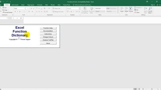Image resolution: width=161 pixels, height=90 pixels.
Task: Click Sign in link
Action: click(x=153, y=5)
